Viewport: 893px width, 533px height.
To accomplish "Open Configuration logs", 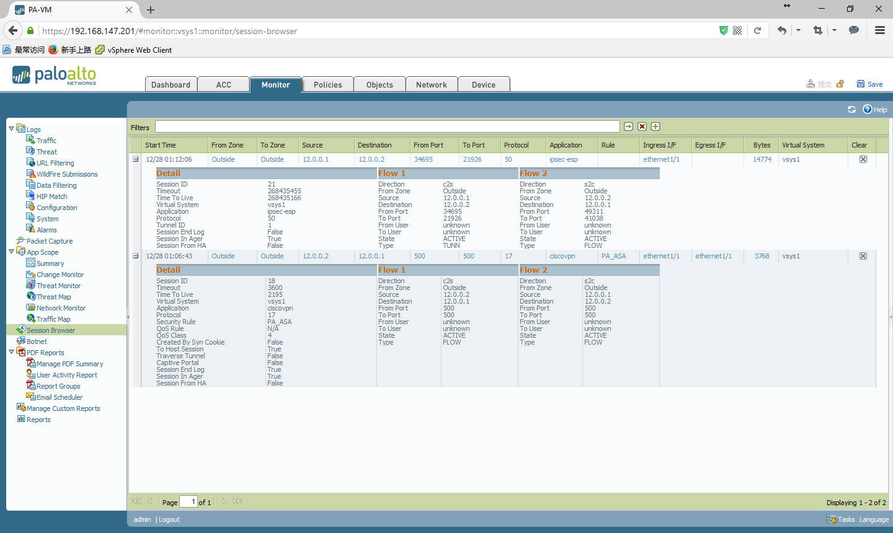I will (56, 208).
